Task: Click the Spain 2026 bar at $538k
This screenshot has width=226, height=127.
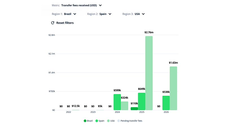Action: click(166, 103)
